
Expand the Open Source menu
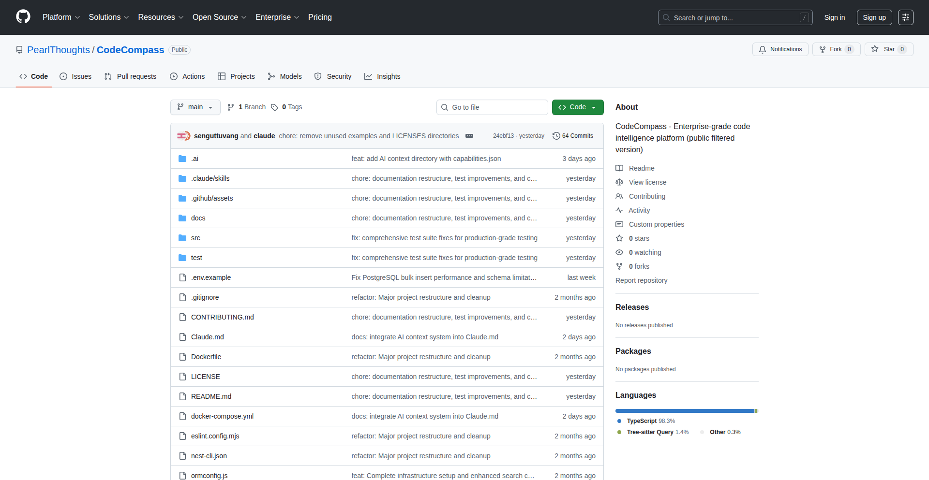[219, 17]
